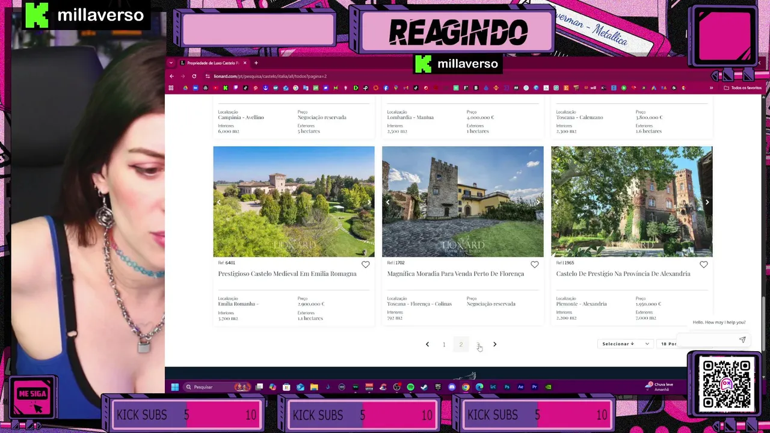The image size is (770, 433).
Task: Select Ref 1702 text
Action: [x=396, y=263]
